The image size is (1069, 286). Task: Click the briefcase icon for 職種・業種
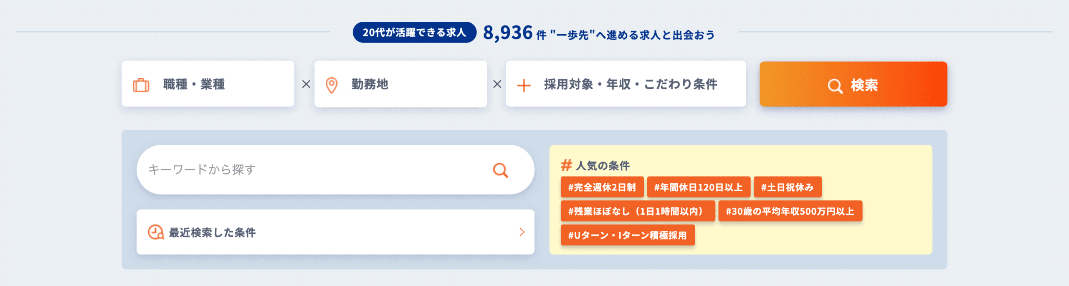coord(141,85)
